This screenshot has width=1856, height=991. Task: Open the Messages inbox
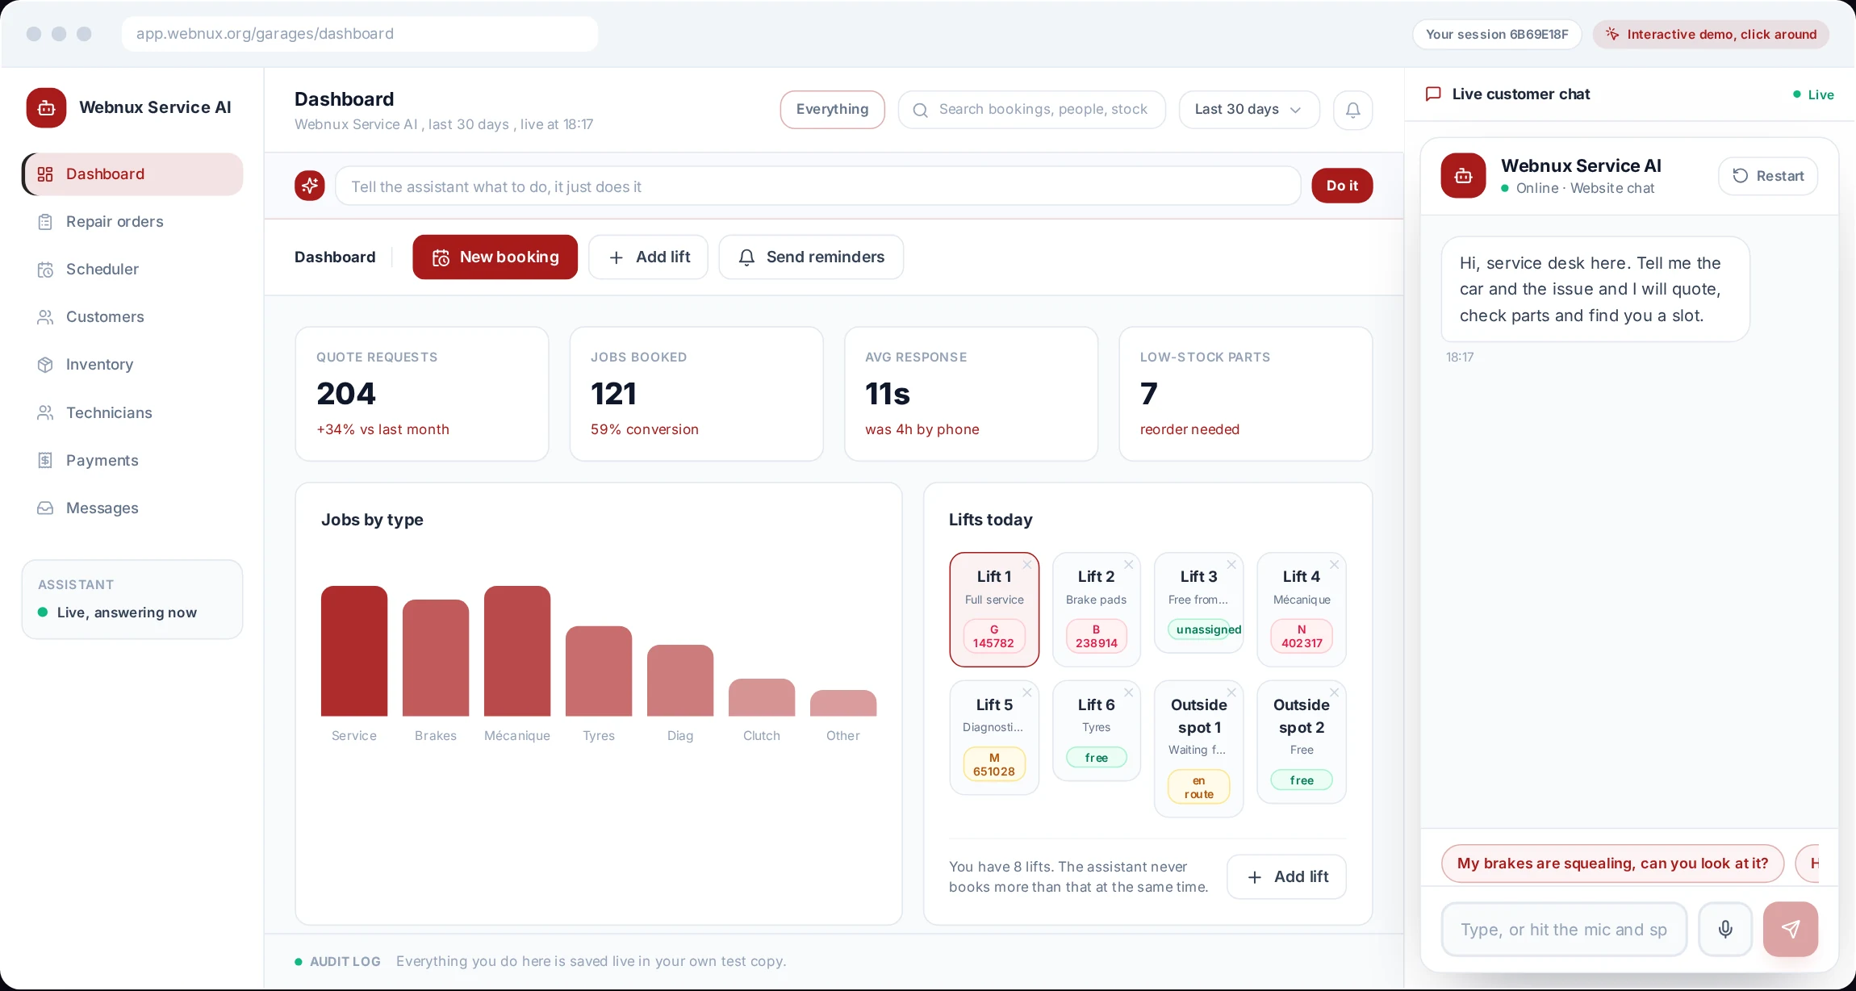click(x=133, y=508)
